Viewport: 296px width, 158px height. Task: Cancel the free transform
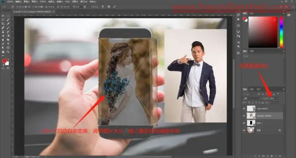point(109,7)
